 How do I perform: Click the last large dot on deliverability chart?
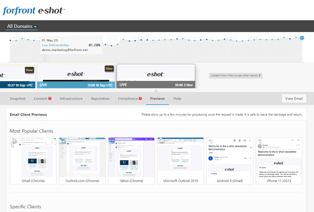tap(302, 38)
